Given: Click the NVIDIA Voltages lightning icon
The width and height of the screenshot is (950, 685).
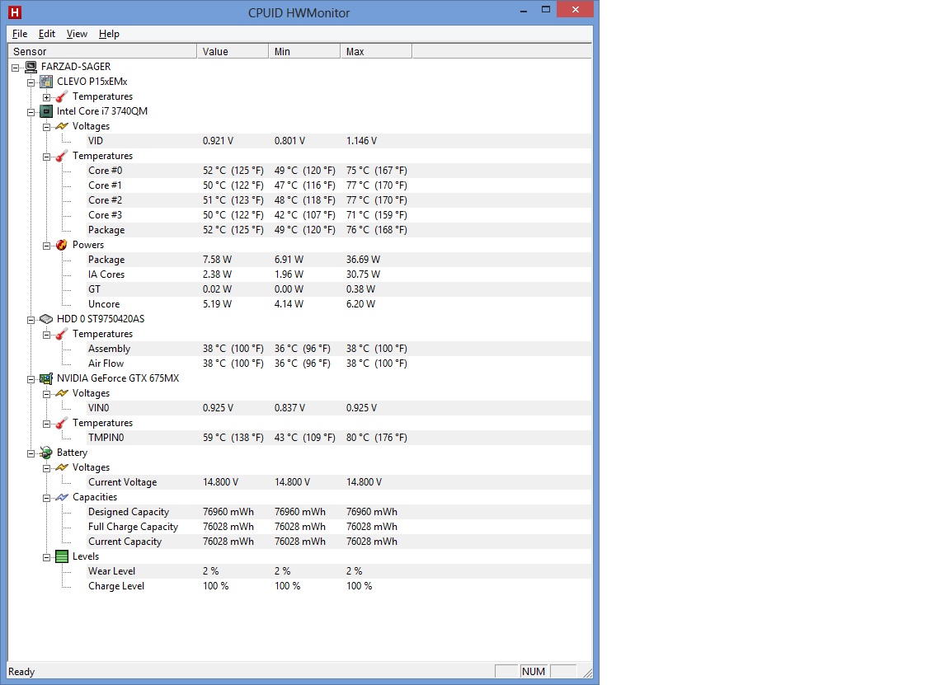Looking at the screenshot, I should (x=62, y=393).
